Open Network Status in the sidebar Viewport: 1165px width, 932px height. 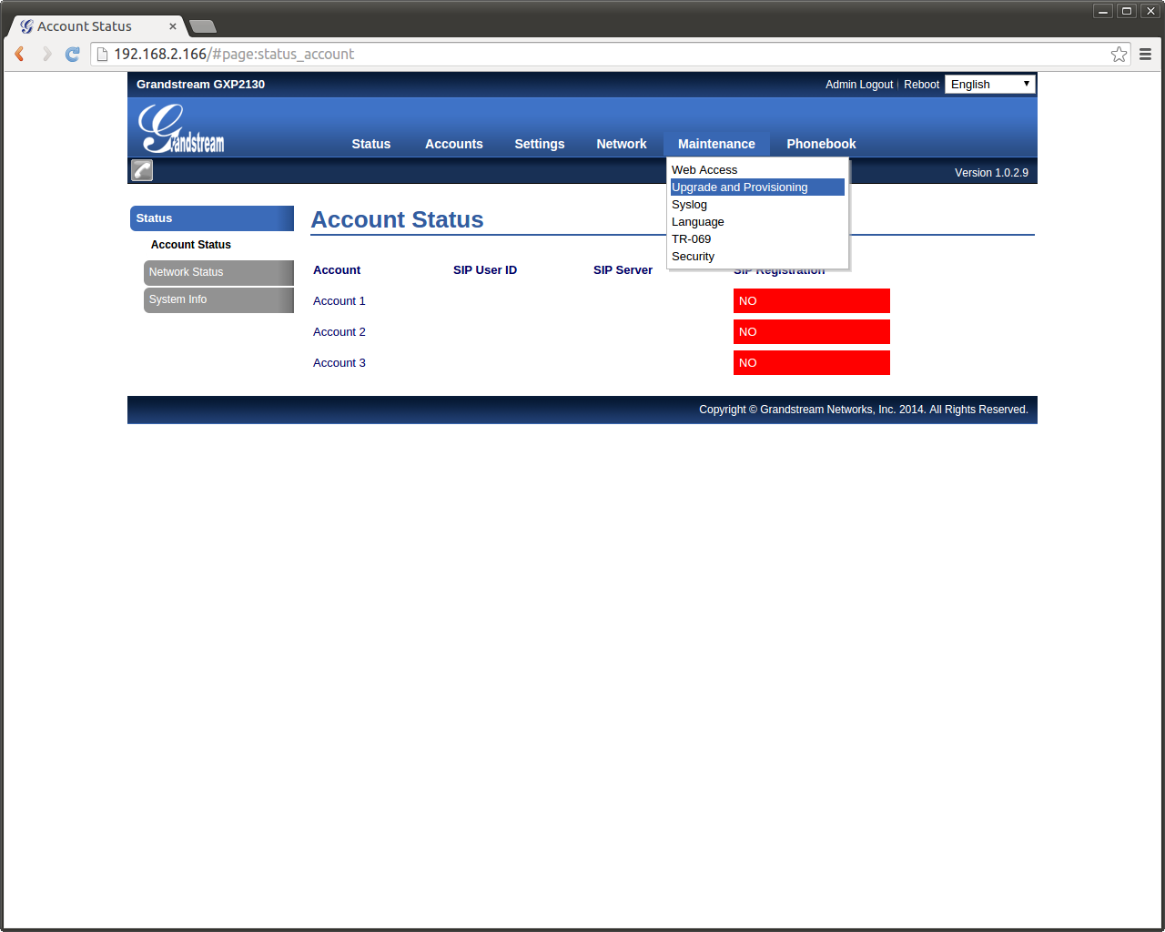pos(218,272)
